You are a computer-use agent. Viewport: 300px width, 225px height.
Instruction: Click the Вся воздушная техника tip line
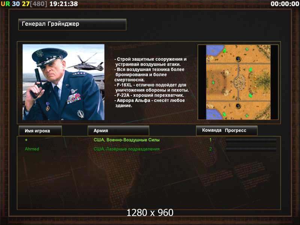click(149, 74)
